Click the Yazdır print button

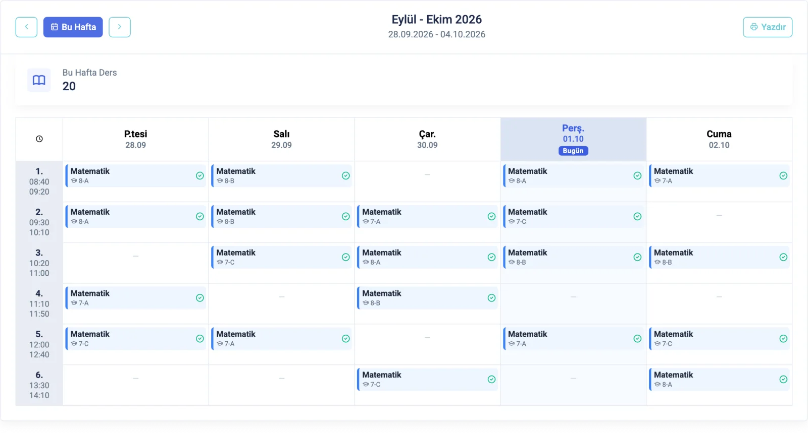pos(768,27)
